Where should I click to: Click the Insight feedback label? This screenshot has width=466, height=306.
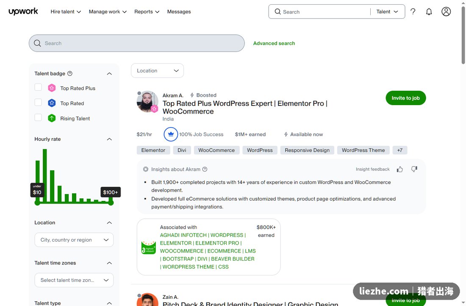tap(372, 169)
